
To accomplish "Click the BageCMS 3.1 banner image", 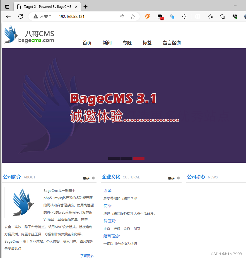I will 124,105.
